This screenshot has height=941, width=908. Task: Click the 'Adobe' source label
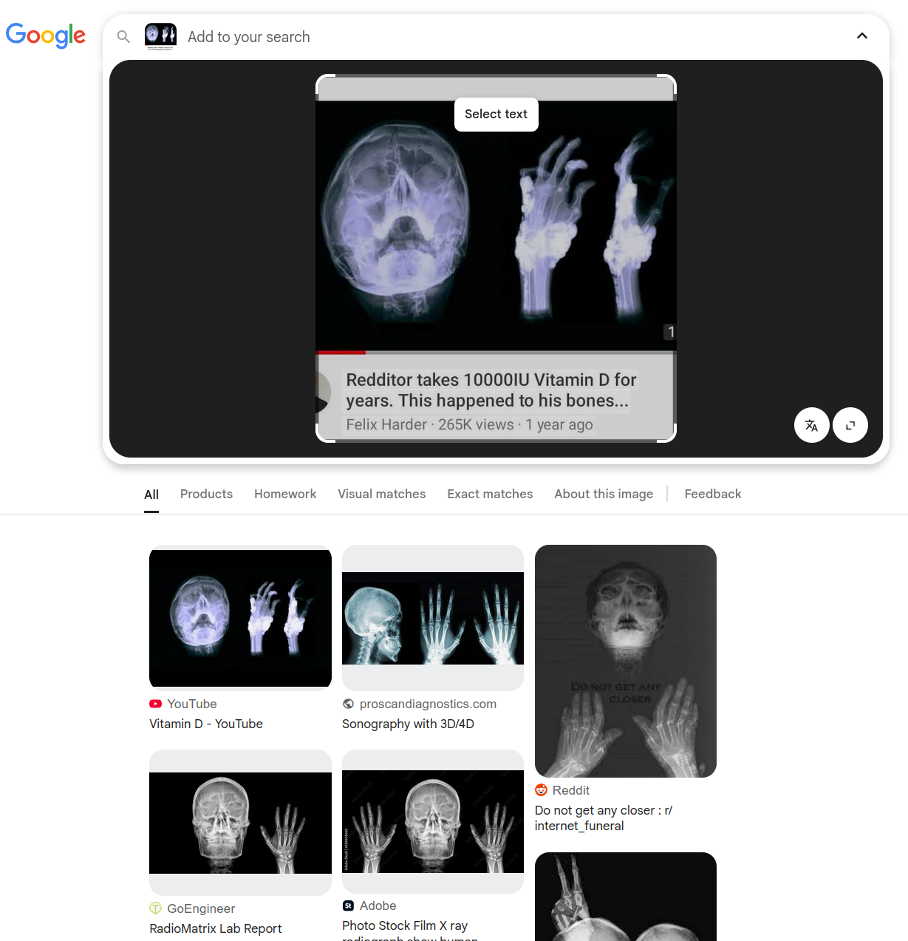pos(378,906)
